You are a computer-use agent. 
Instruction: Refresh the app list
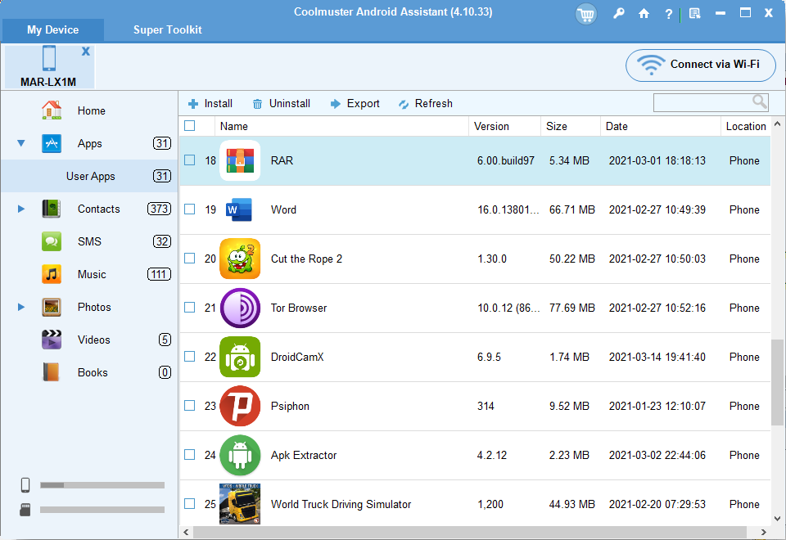click(426, 104)
